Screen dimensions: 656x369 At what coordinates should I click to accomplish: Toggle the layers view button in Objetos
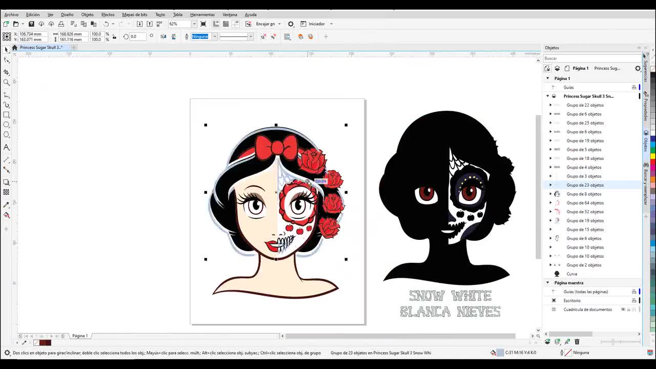point(557,68)
